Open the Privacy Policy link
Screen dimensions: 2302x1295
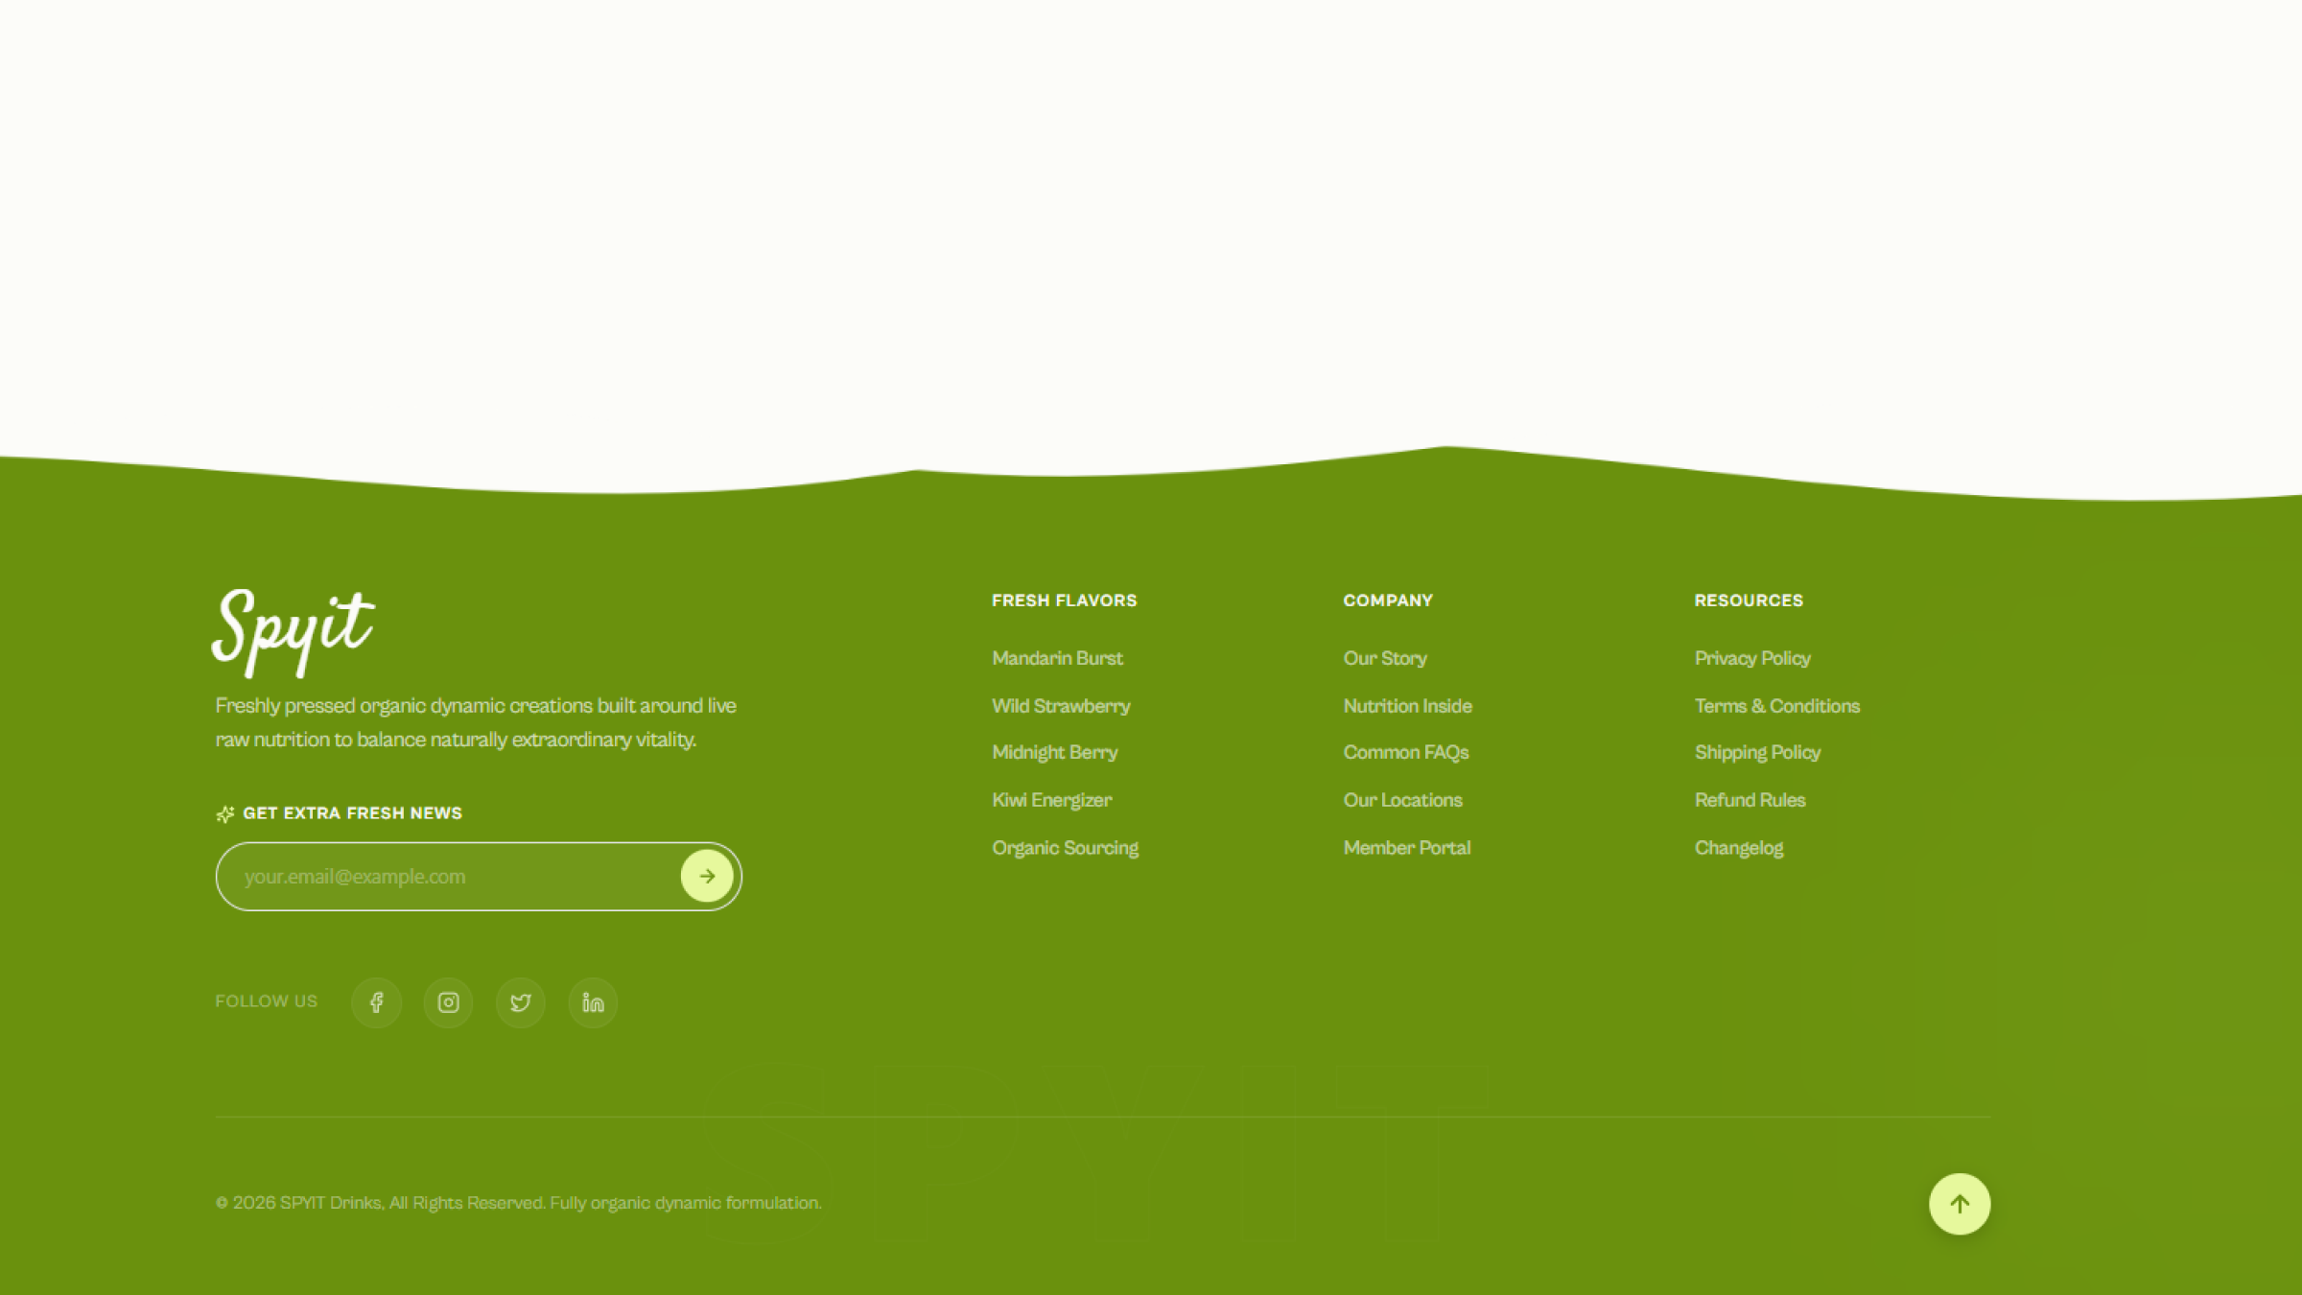[1752, 658]
